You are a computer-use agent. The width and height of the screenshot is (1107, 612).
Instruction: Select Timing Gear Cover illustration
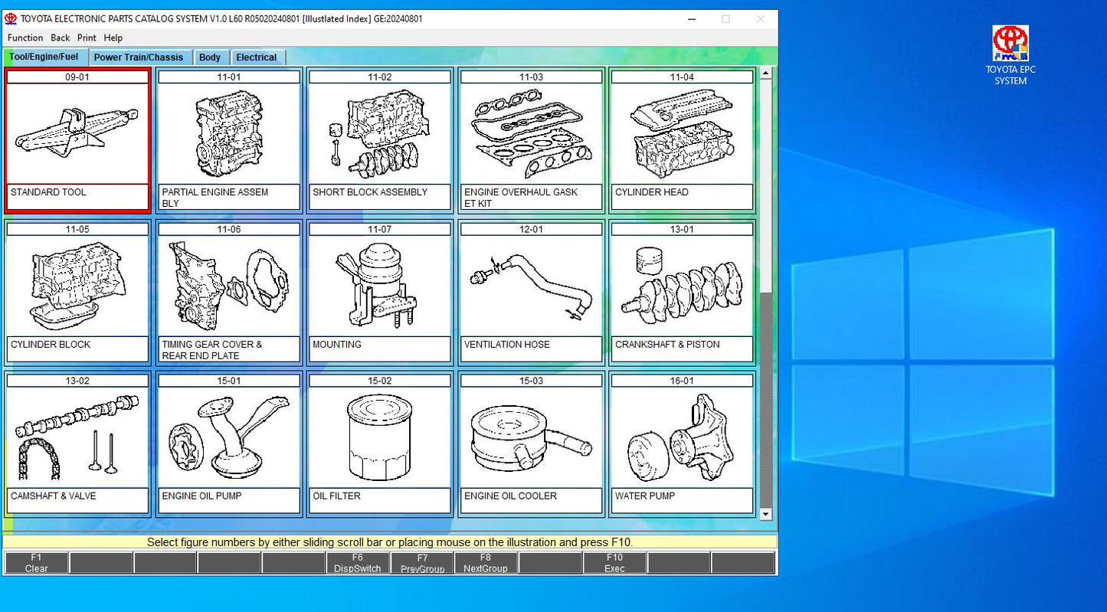coord(228,285)
